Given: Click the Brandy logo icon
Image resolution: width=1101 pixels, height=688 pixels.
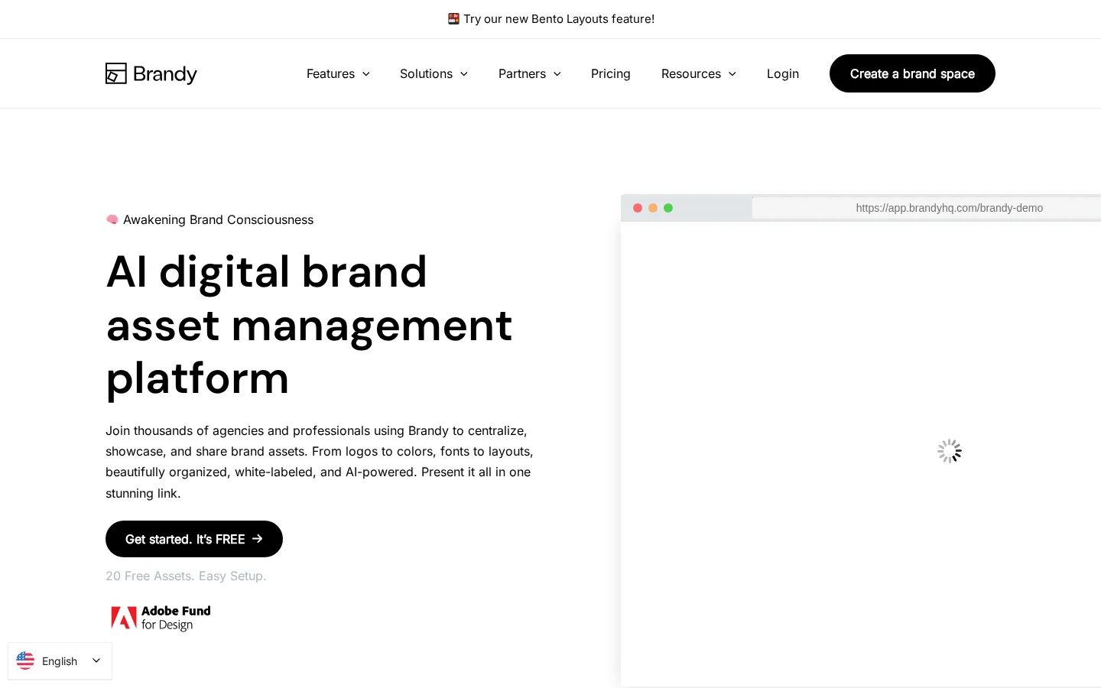Looking at the screenshot, I should [x=116, y=73].
